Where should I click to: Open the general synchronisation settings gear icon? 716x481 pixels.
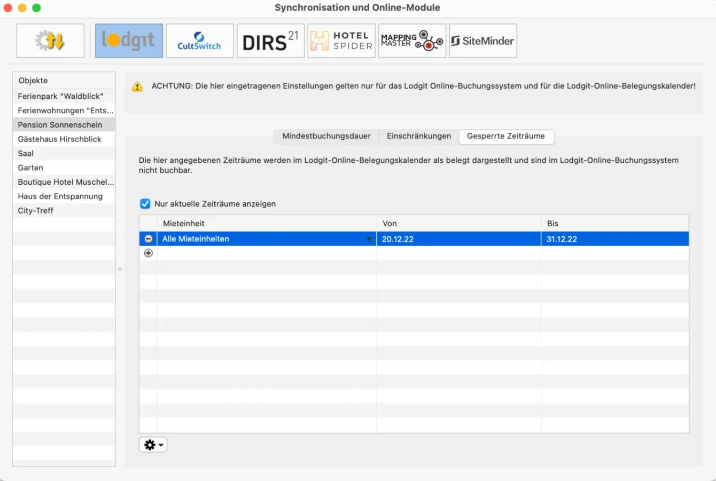tap(50, 41)
